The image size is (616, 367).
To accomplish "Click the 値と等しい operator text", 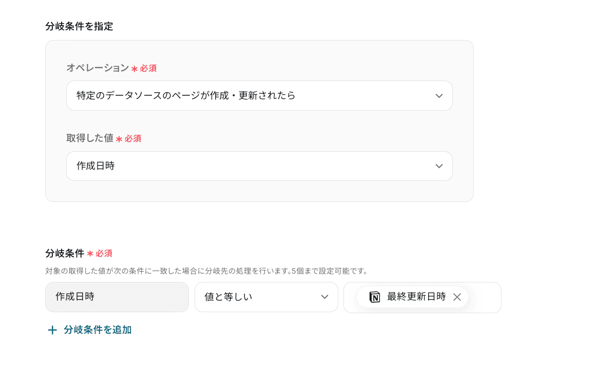I will [x=228, y=297].
